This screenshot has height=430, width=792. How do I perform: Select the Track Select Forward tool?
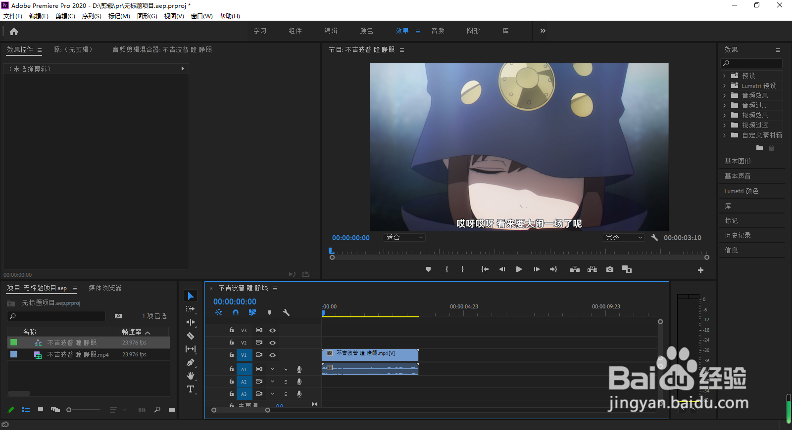[191, 309]
